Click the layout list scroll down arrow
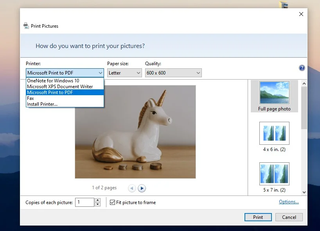This screenshot has height=231, width=320. click(x=304, y=192)
